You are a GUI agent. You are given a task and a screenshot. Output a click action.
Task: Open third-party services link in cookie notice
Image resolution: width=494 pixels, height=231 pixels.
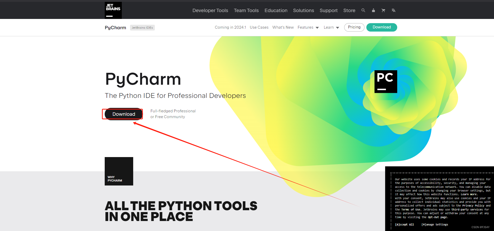[x=467, y=210]
